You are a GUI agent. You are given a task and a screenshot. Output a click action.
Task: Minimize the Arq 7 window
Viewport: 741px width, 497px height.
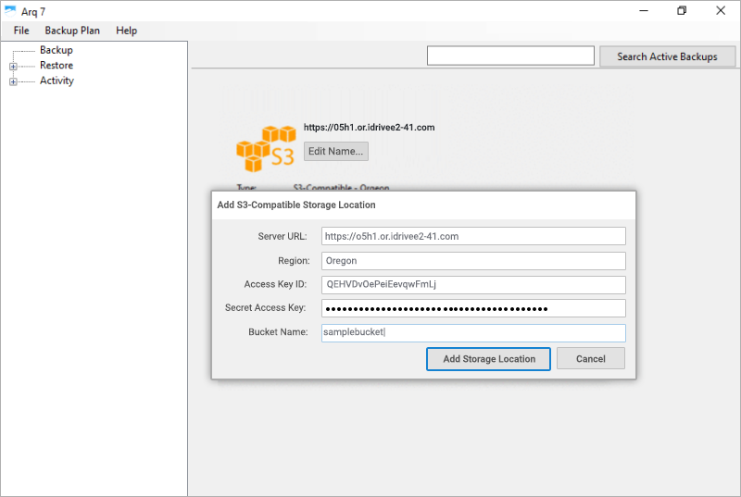pos(644,10)
